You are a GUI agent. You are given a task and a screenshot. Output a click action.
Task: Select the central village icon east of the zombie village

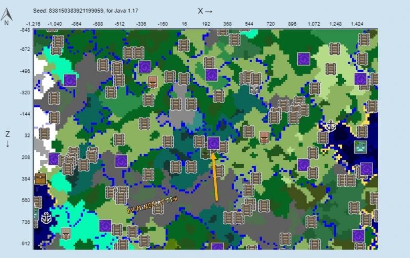pos(264,137)
